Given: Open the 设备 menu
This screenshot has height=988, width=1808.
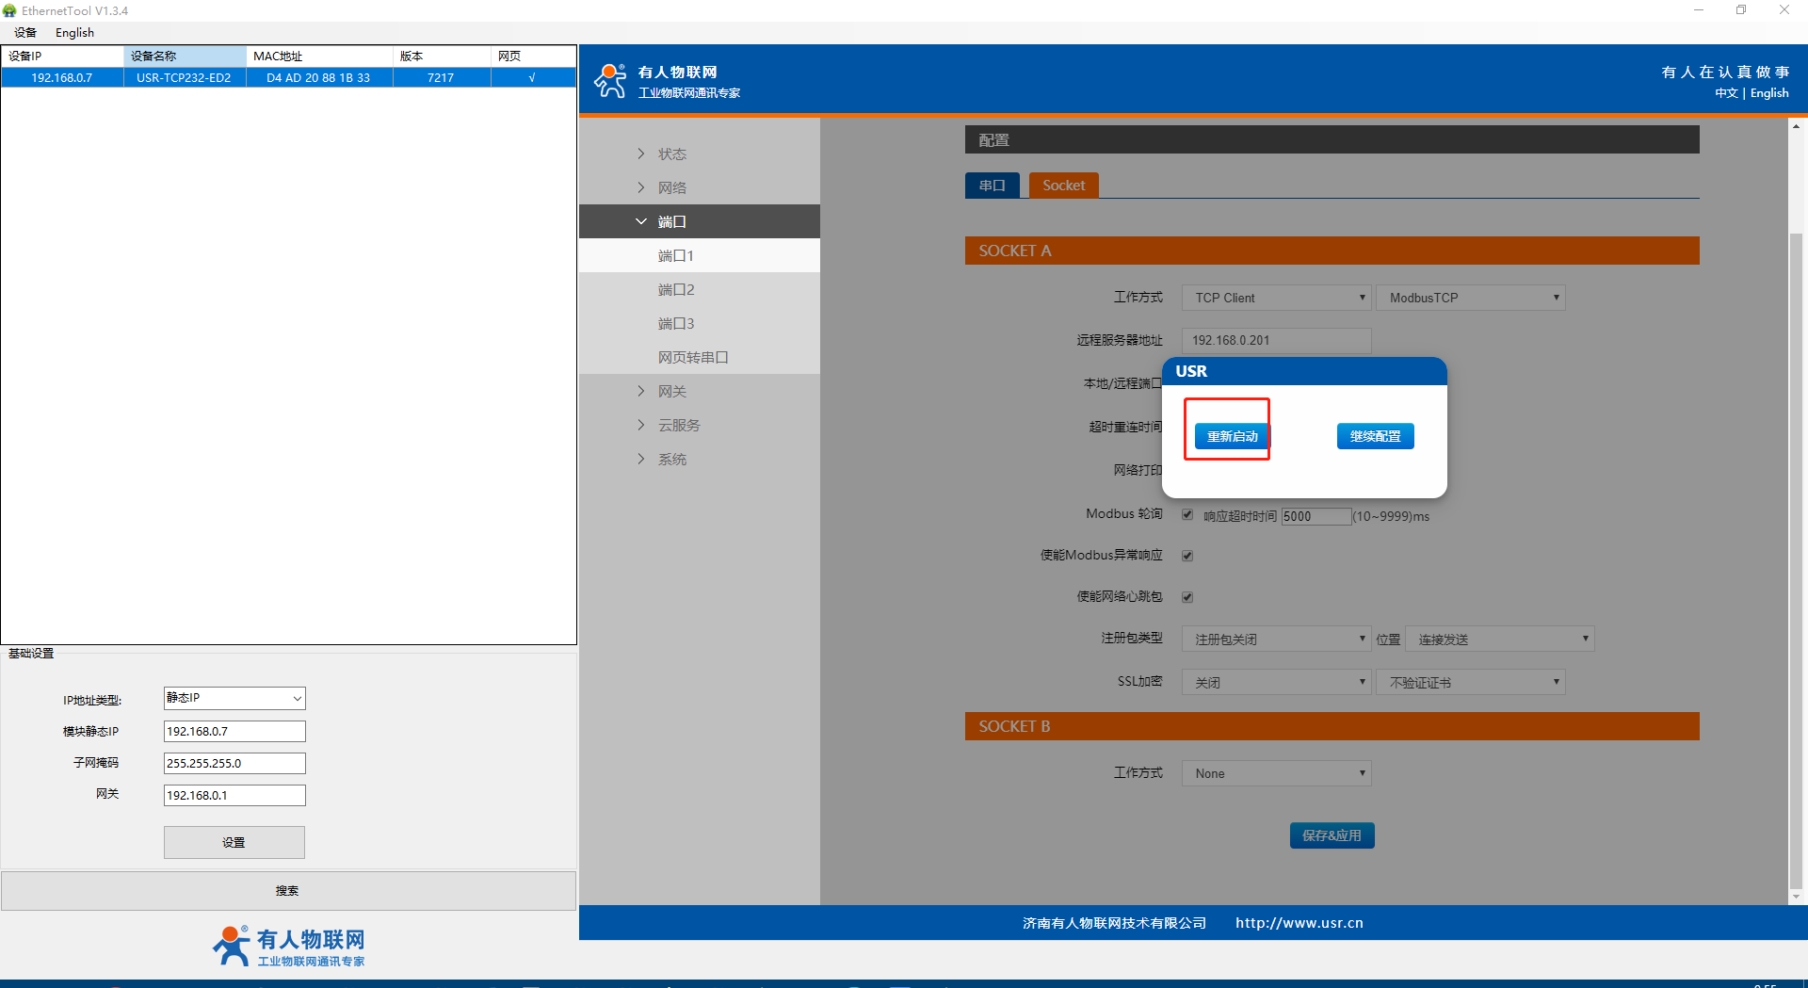Looking at the screenshot, I should tap(25, 32).
